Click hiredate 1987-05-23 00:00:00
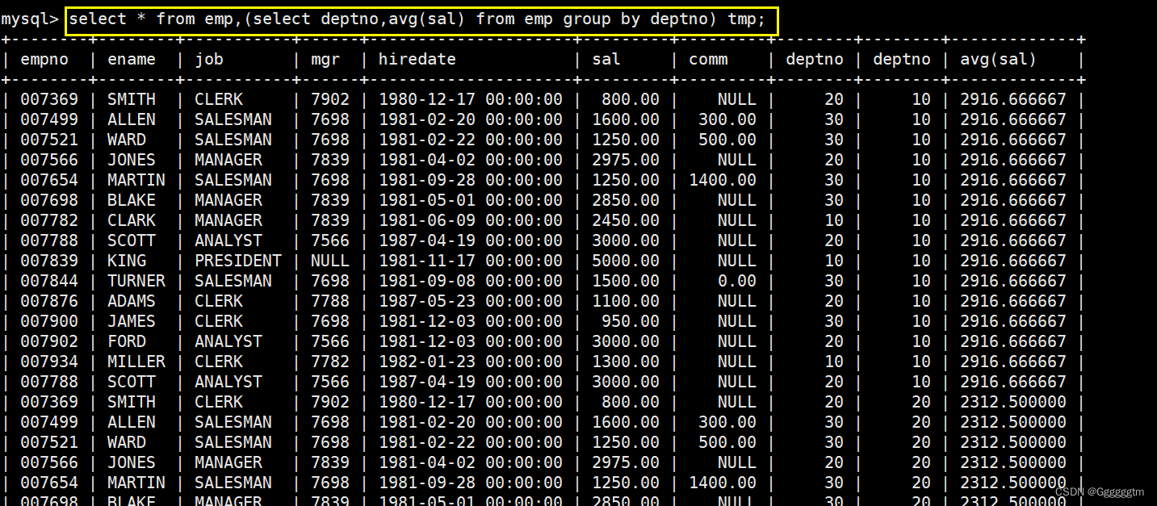The width and height of the screenshot is (1157, 506). click(471, 301)
